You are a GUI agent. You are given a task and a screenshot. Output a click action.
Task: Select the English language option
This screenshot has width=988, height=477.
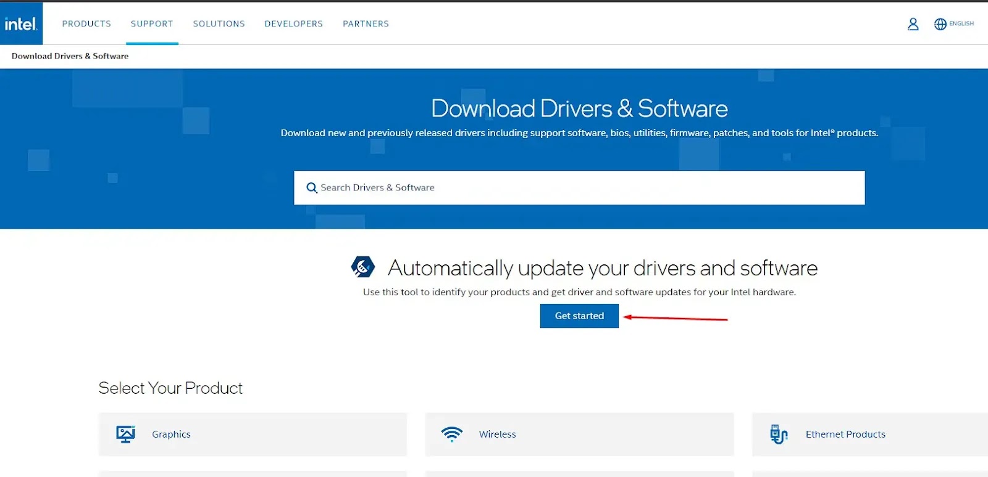coord(961,23)
